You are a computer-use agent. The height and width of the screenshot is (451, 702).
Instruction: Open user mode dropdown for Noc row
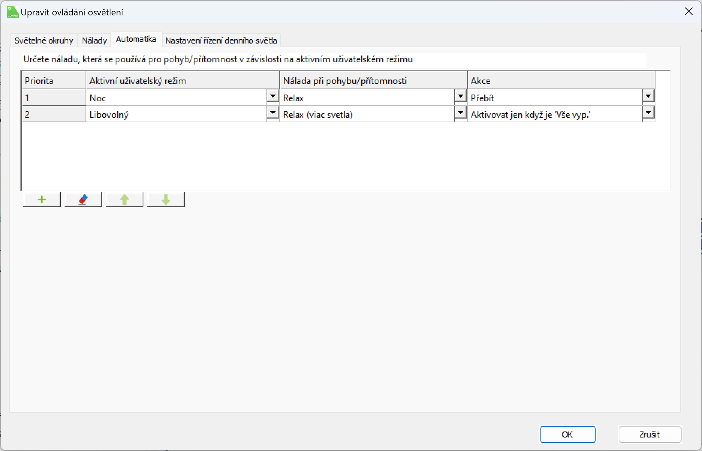click(273, 96)
